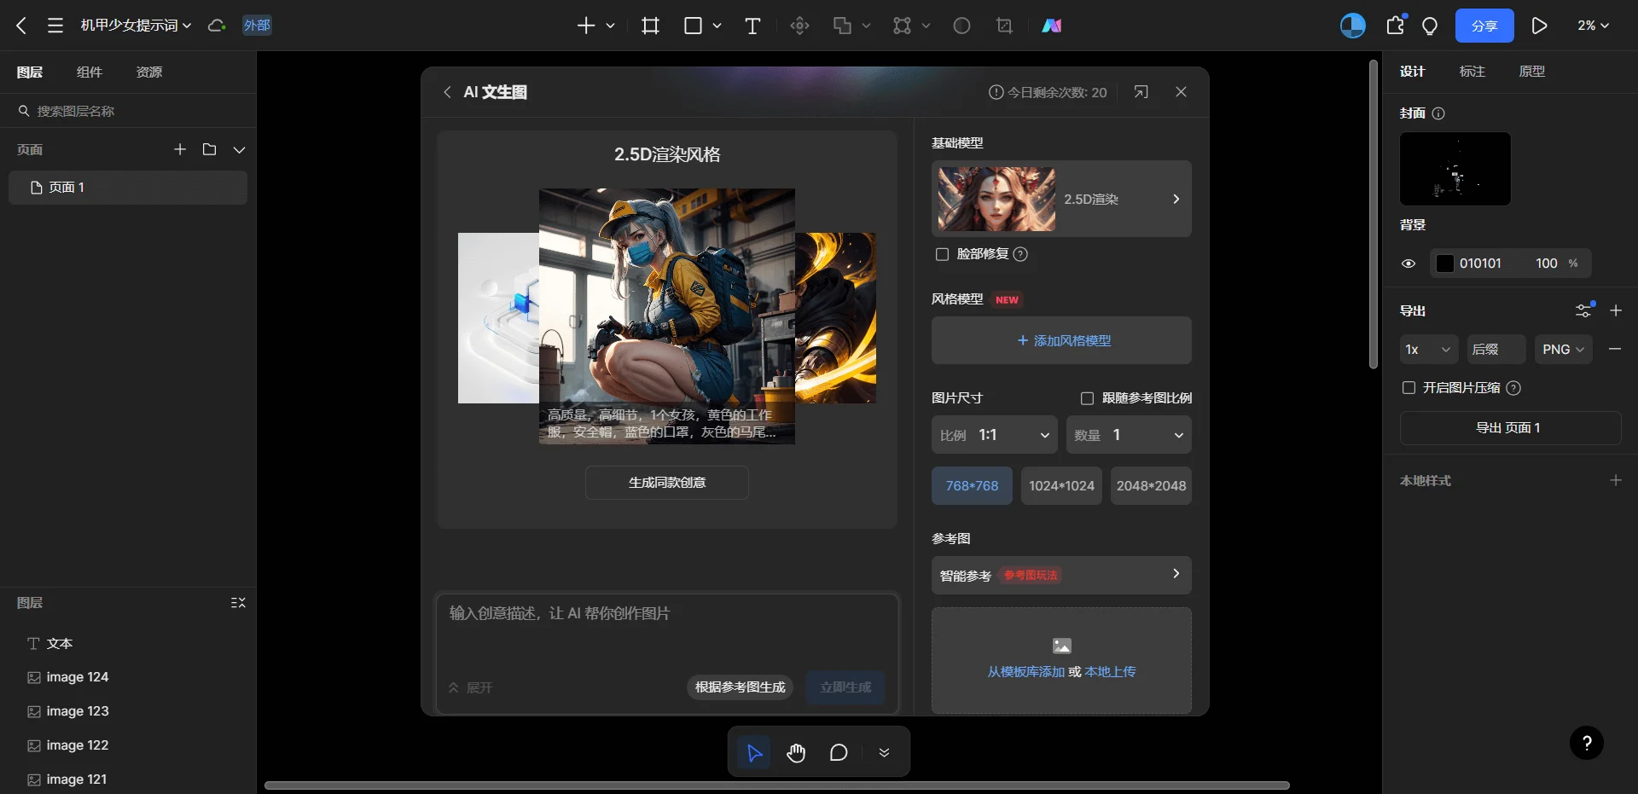Screen dimensions: 1638x794
Task: Click the Share panel icon near the avatar
Action: 1395,26
